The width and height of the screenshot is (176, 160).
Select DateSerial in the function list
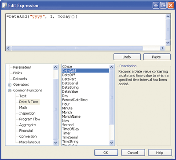coord(70,83)
